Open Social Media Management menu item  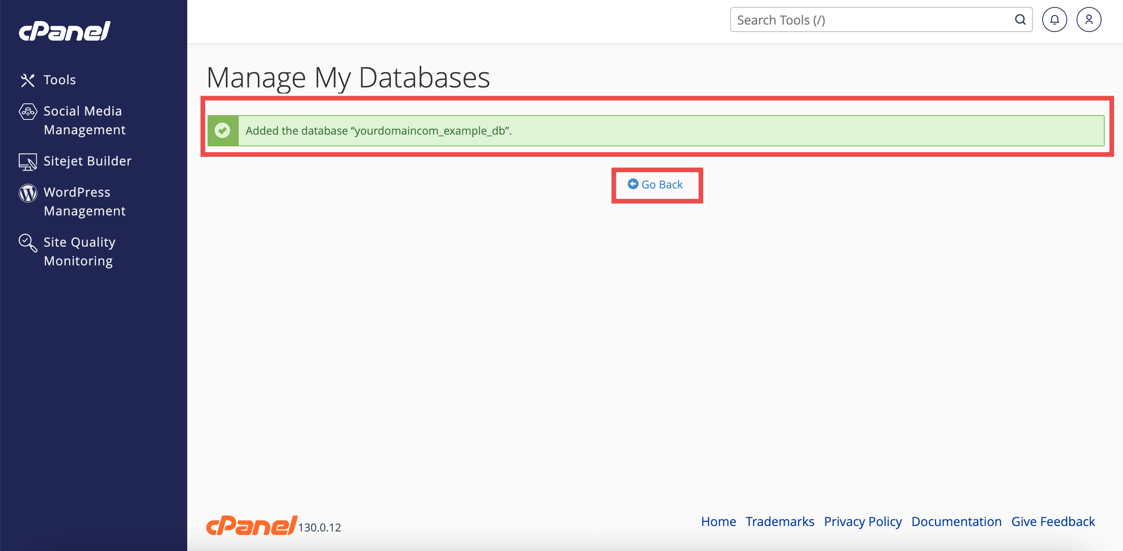point(85,121)
